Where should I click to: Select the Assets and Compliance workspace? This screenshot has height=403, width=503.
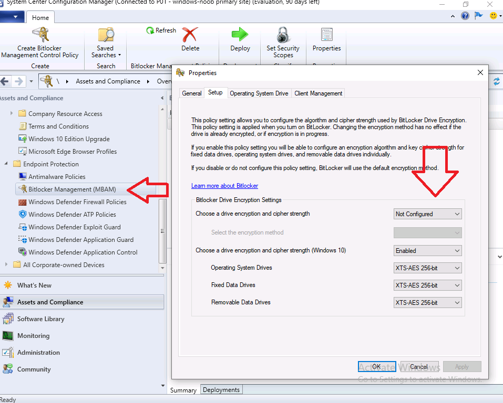coord(82,302)
